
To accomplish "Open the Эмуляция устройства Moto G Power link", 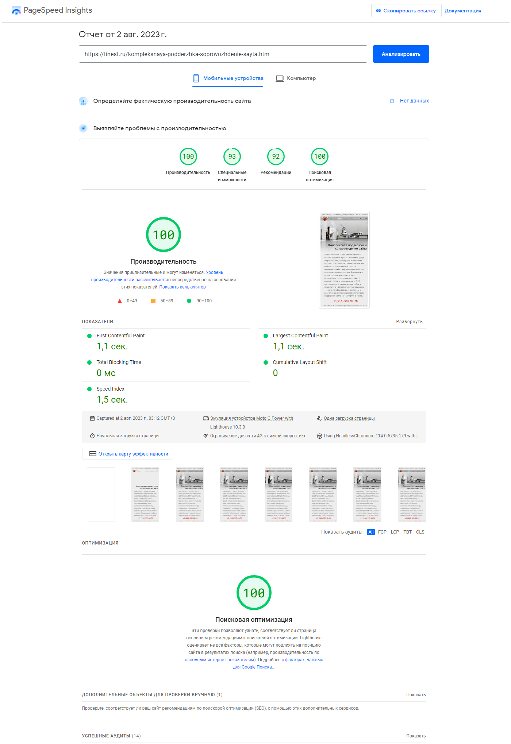I will click(x=251, y=423).
